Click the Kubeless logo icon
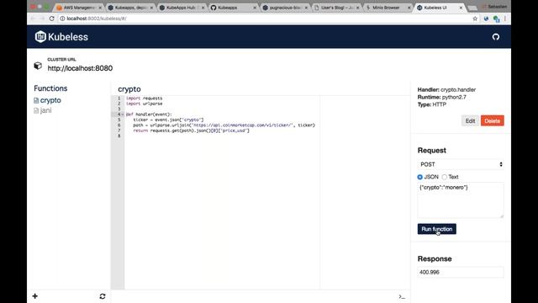Screen dimensions: 538x303 (40, 36)
